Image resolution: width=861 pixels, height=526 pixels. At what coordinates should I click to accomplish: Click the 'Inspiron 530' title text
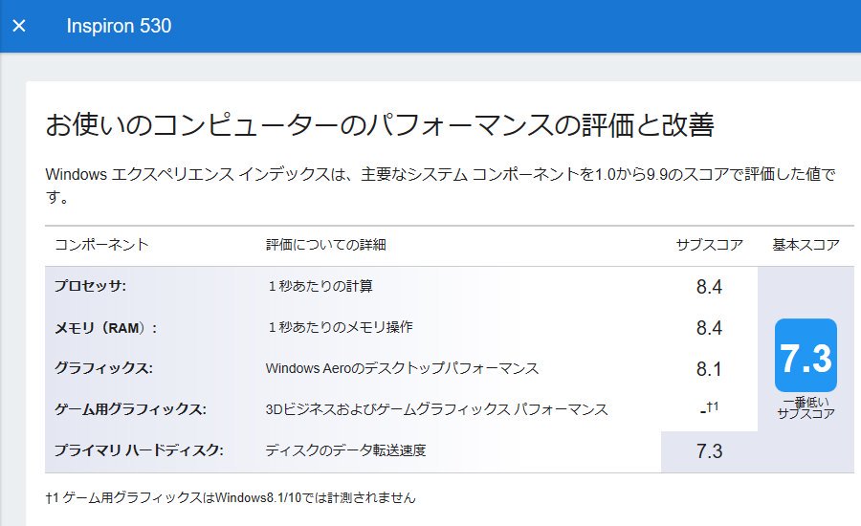click(x=119, y=26)
